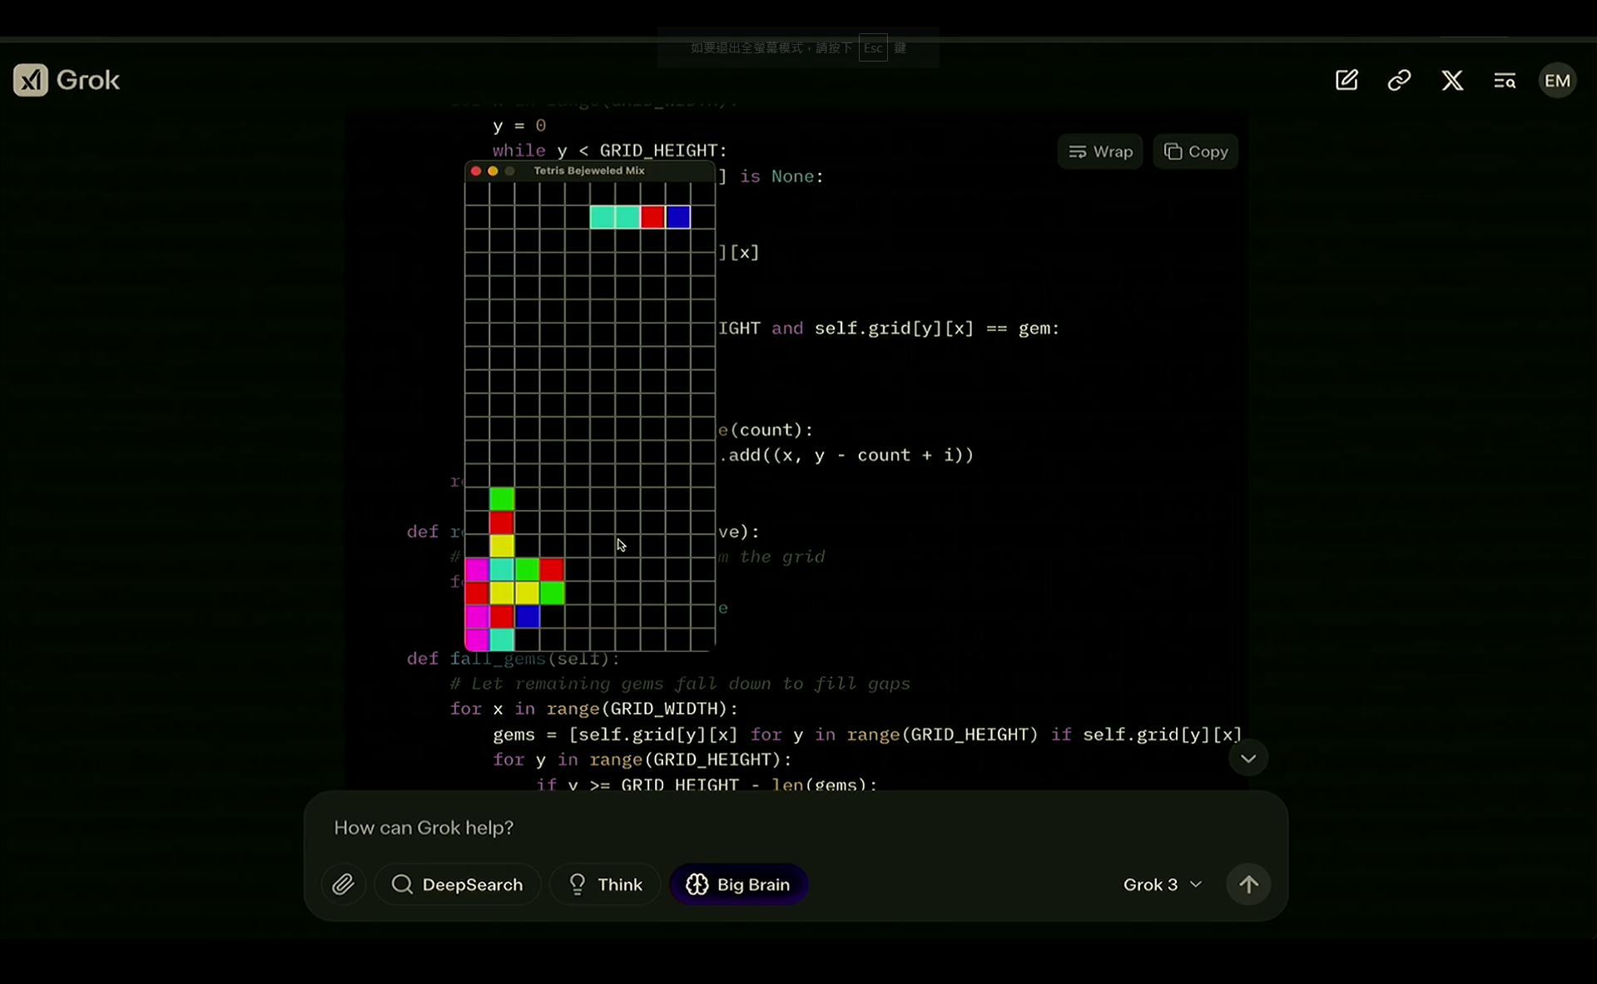Screen dimensions: 1597x984
Task: Toggle DeepSearch mode
Action: coord(458,884)
